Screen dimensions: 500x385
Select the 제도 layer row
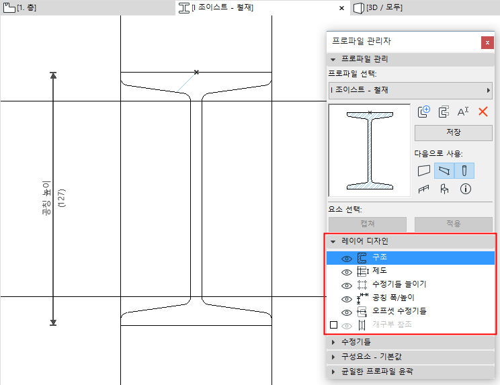click(411, 271)
